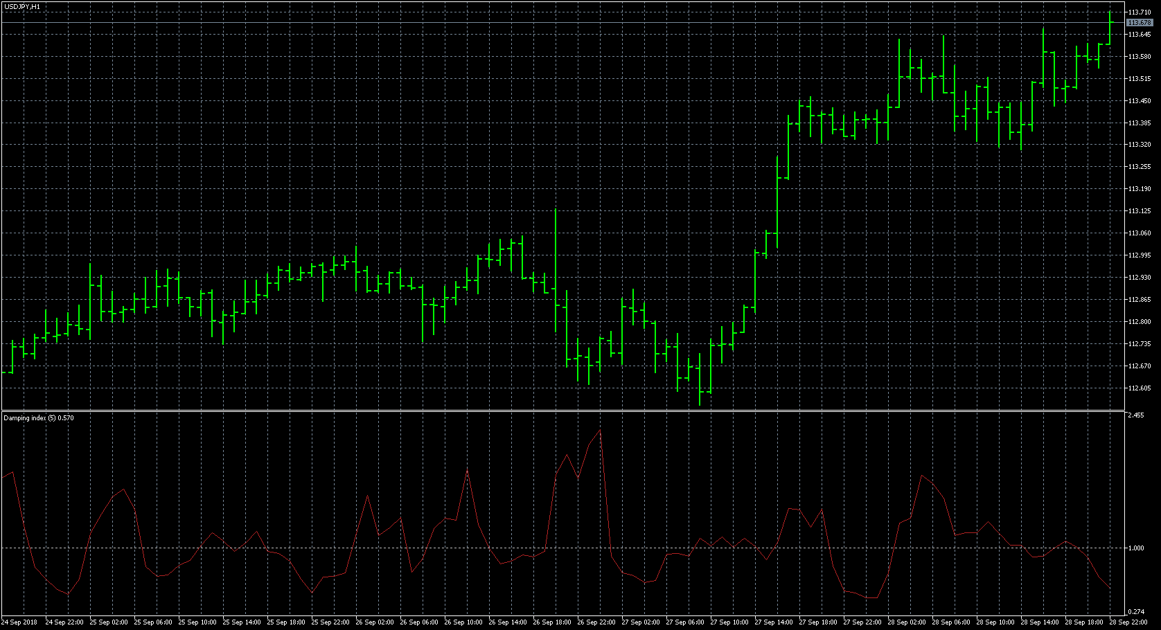1161x630 pixels.
Task: Click the 25 Sep 06:00 time label
Action: pos(153,622)
